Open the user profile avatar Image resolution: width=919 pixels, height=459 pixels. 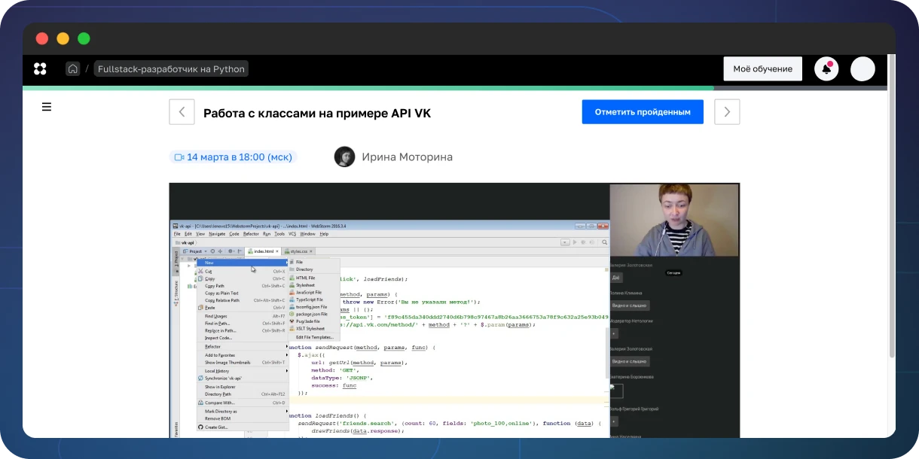[x=863, y=69]
